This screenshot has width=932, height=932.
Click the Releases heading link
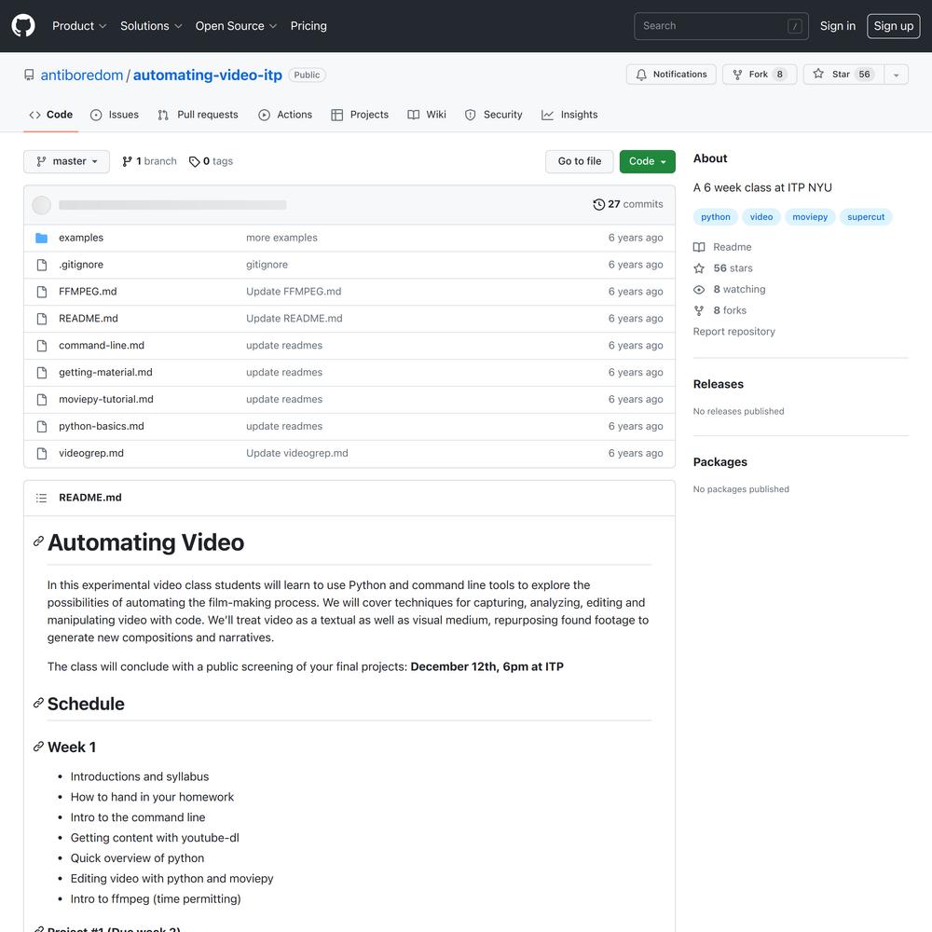click(x=718, y=384)
